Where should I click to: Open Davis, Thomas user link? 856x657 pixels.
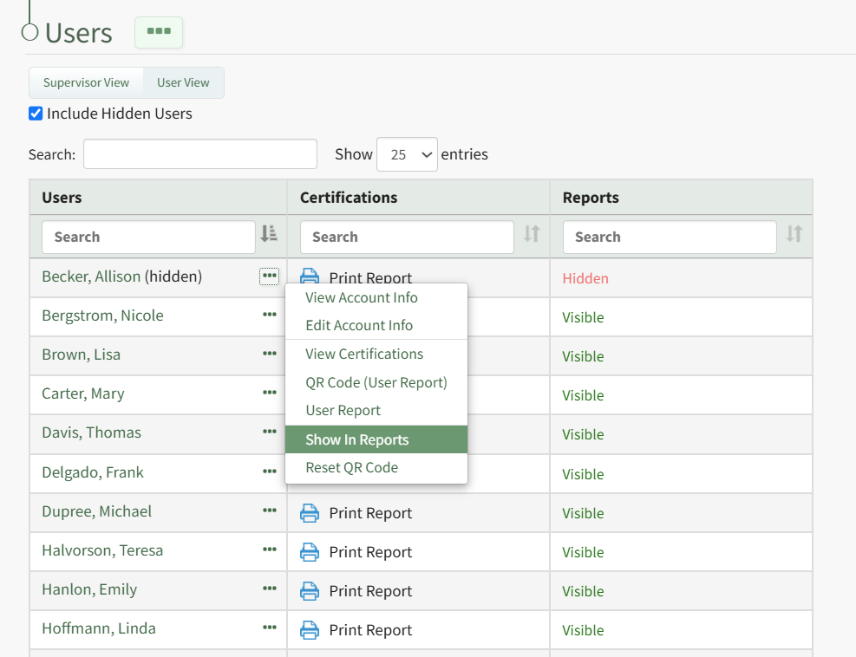tap(92, 433)
